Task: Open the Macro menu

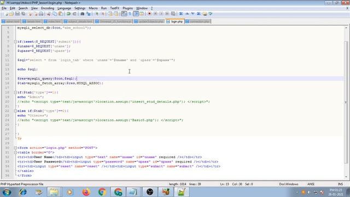Action: coord(93,8)
